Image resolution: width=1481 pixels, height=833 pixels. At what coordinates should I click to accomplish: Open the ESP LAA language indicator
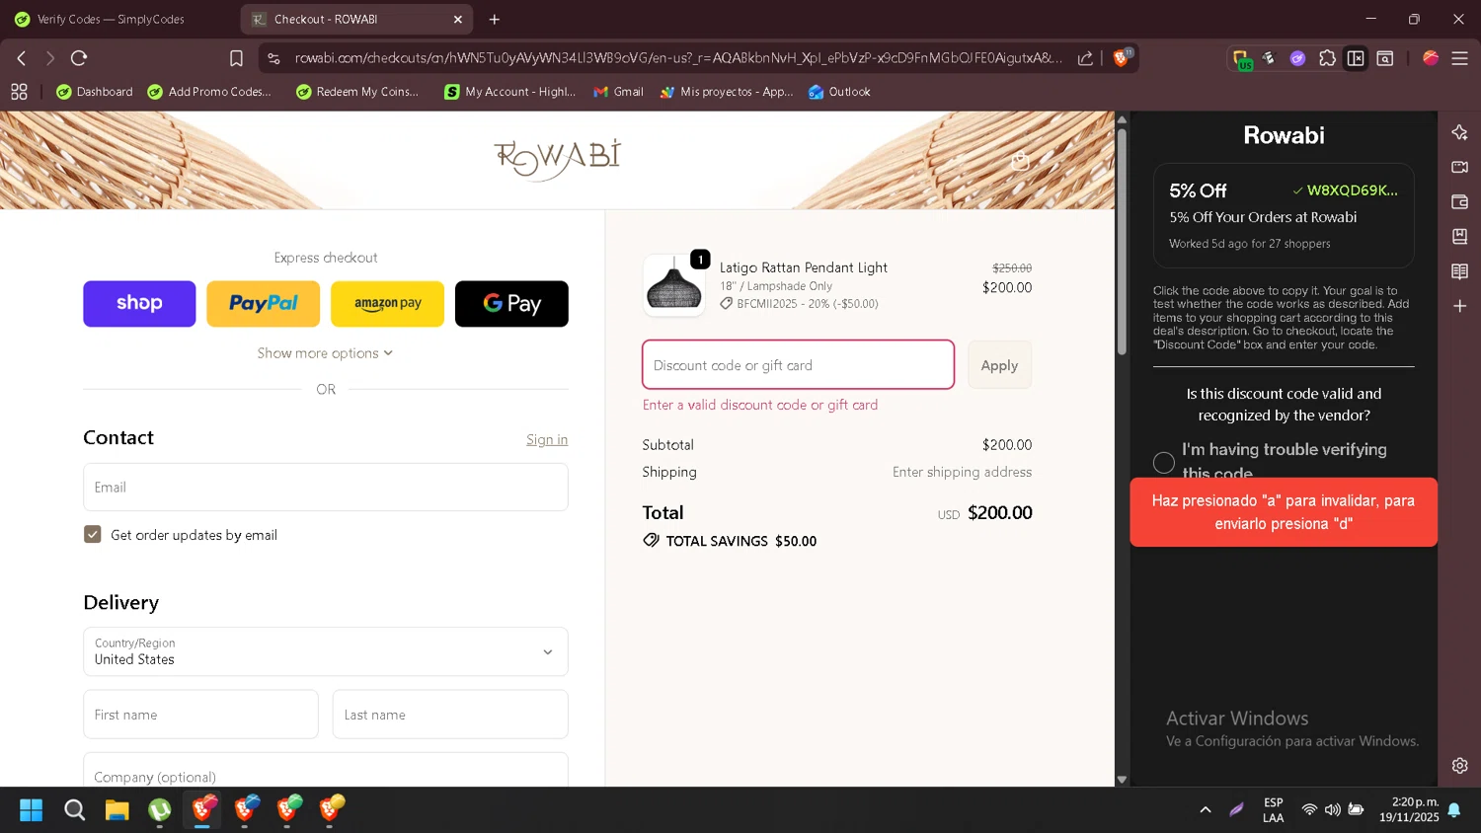tap(1274, 810)
